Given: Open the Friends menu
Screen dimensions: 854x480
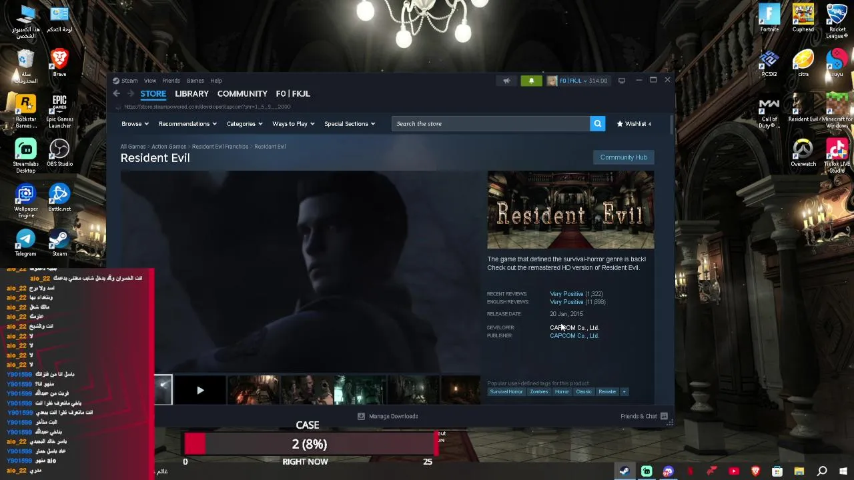Looking at the screenshot, I should coord(171,81).
